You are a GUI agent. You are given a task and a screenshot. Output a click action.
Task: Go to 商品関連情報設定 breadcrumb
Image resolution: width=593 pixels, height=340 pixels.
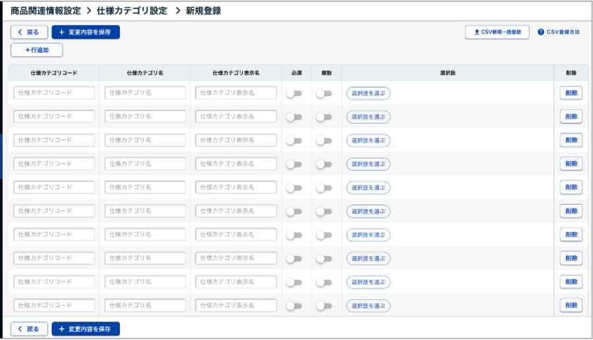pyautogui.click(x=45, y=11)
